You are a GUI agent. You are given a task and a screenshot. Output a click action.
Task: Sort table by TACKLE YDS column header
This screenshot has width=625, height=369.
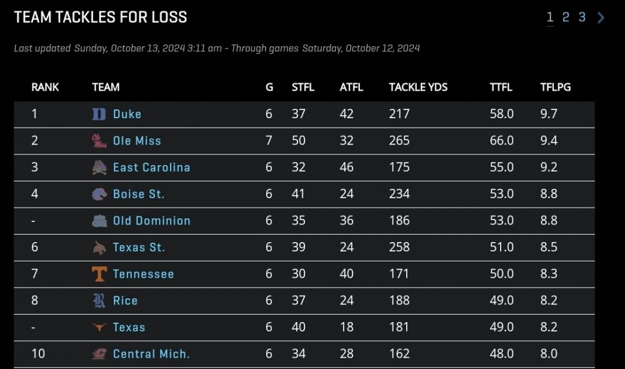click(418, 88)
